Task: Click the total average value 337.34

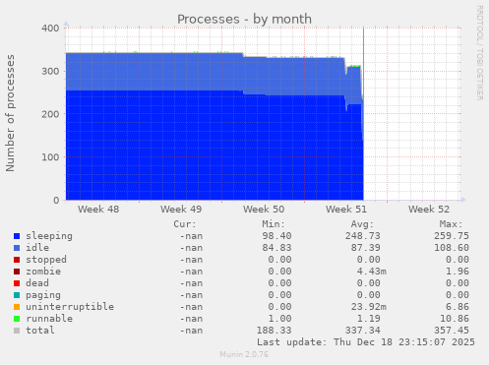Action: pos(362,331)
